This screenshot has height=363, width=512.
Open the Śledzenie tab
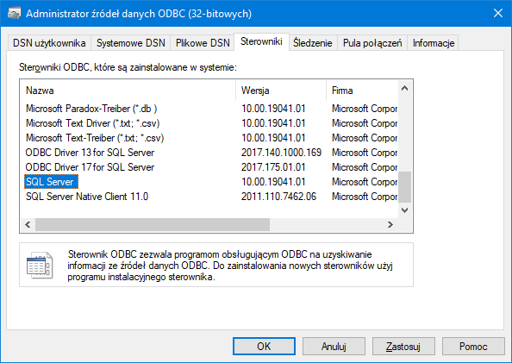pyautogui.click(x=313, y=43)
